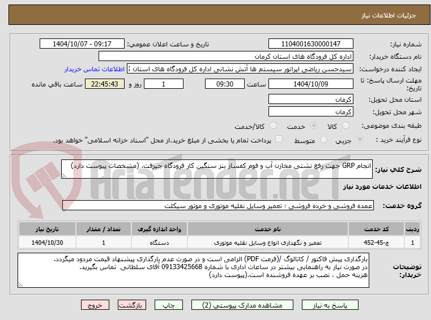Click the چاپ print button
Image resolution: width=431 pixels, height=320 pixels.
(169, 305)
